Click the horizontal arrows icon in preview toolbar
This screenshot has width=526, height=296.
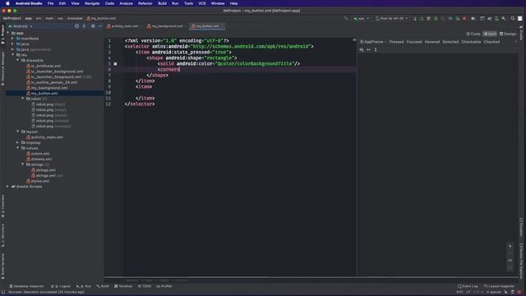[369, 49]
